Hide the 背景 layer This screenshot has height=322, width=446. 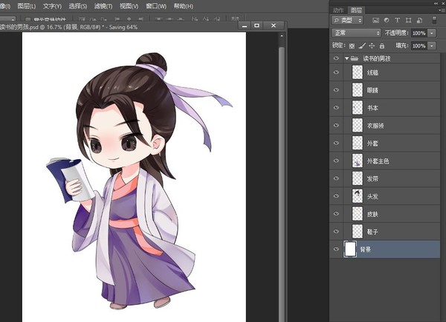(336, 249)
